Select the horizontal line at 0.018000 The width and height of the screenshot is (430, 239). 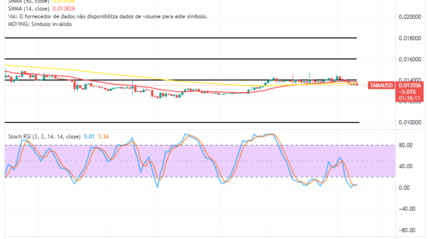181,38
